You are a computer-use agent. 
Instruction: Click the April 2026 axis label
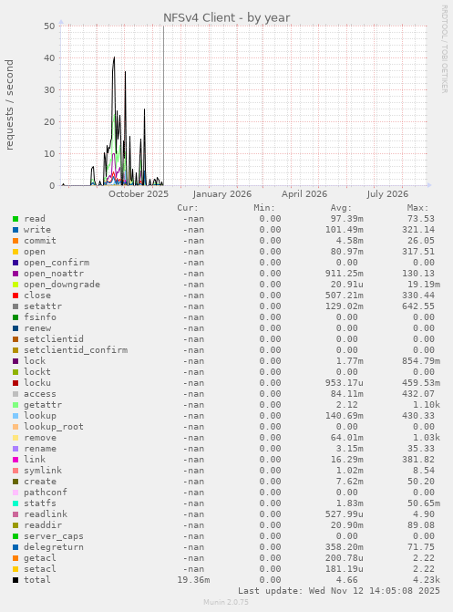[x=304, y=194]
